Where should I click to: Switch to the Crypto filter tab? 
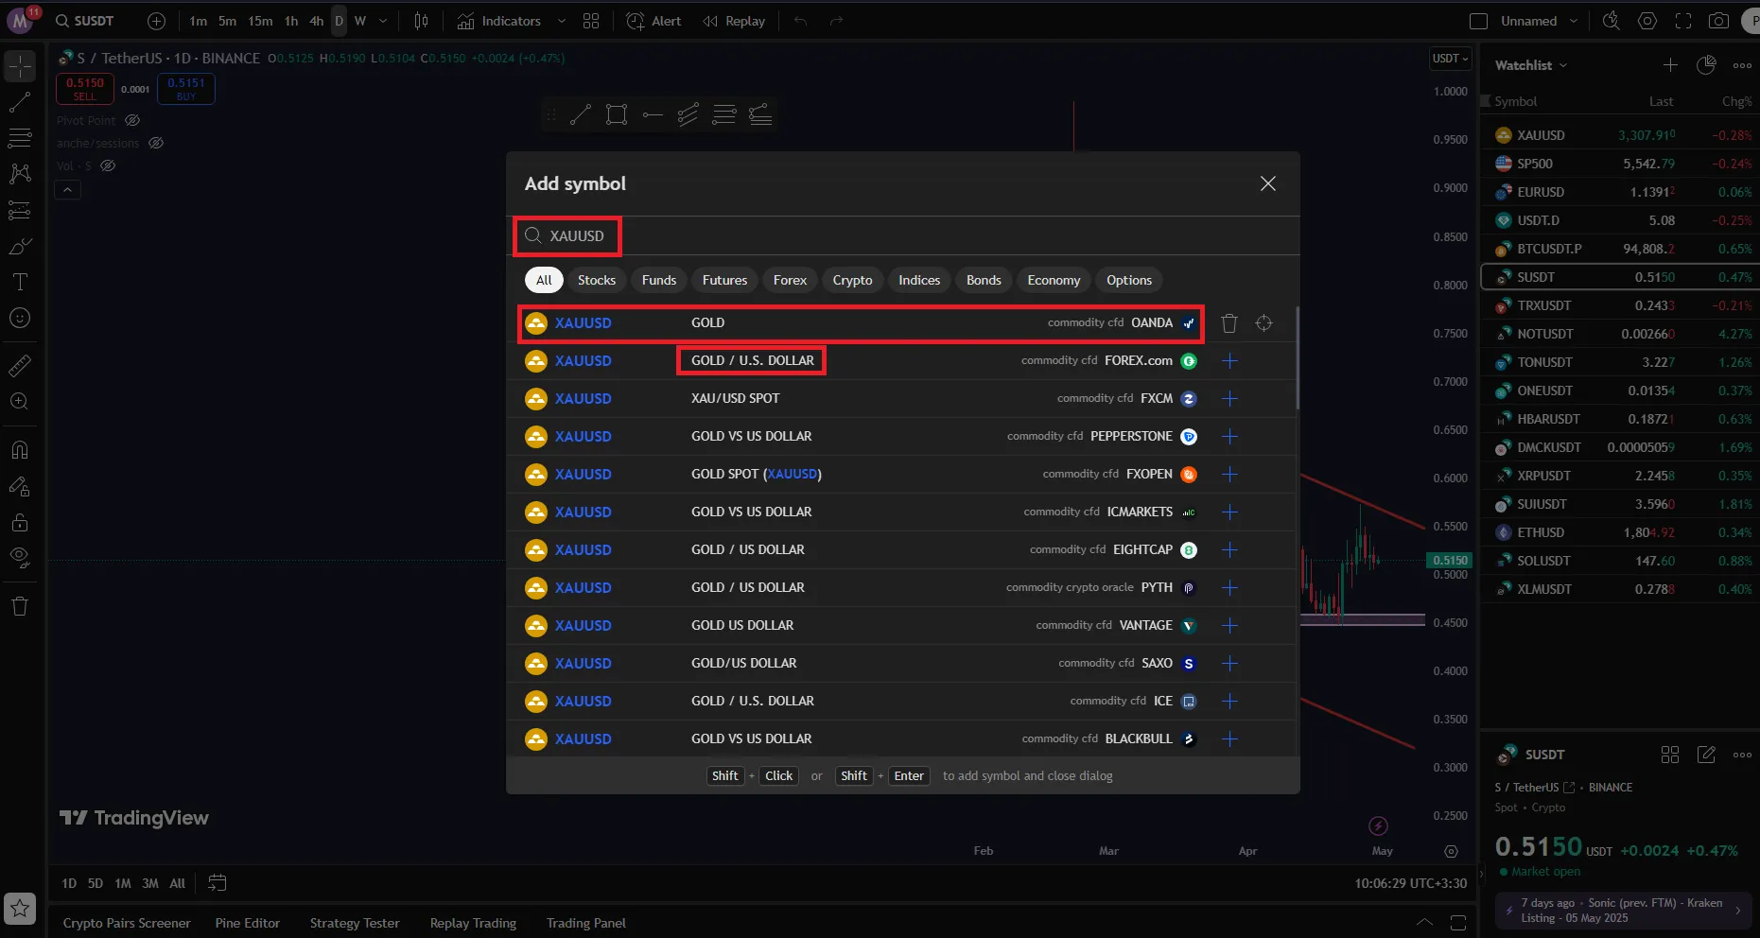click(852, 280)
